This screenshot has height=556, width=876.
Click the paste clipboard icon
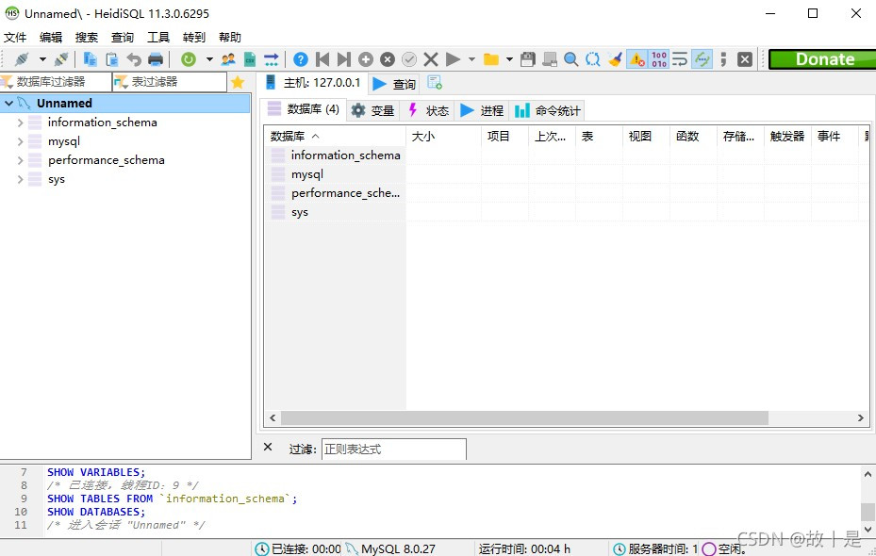[111, 59]
